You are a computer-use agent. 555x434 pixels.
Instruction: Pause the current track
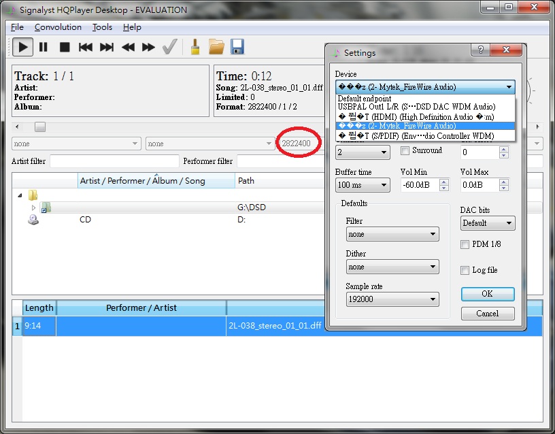(x=43, y=47)
